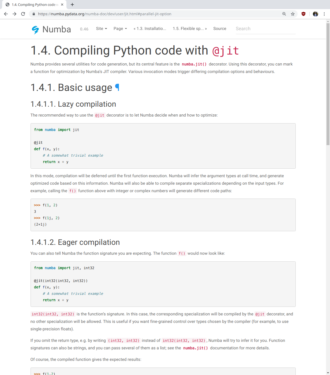
Task: Click the 'f(1j, 2)' code line
Action: point(47,218)
